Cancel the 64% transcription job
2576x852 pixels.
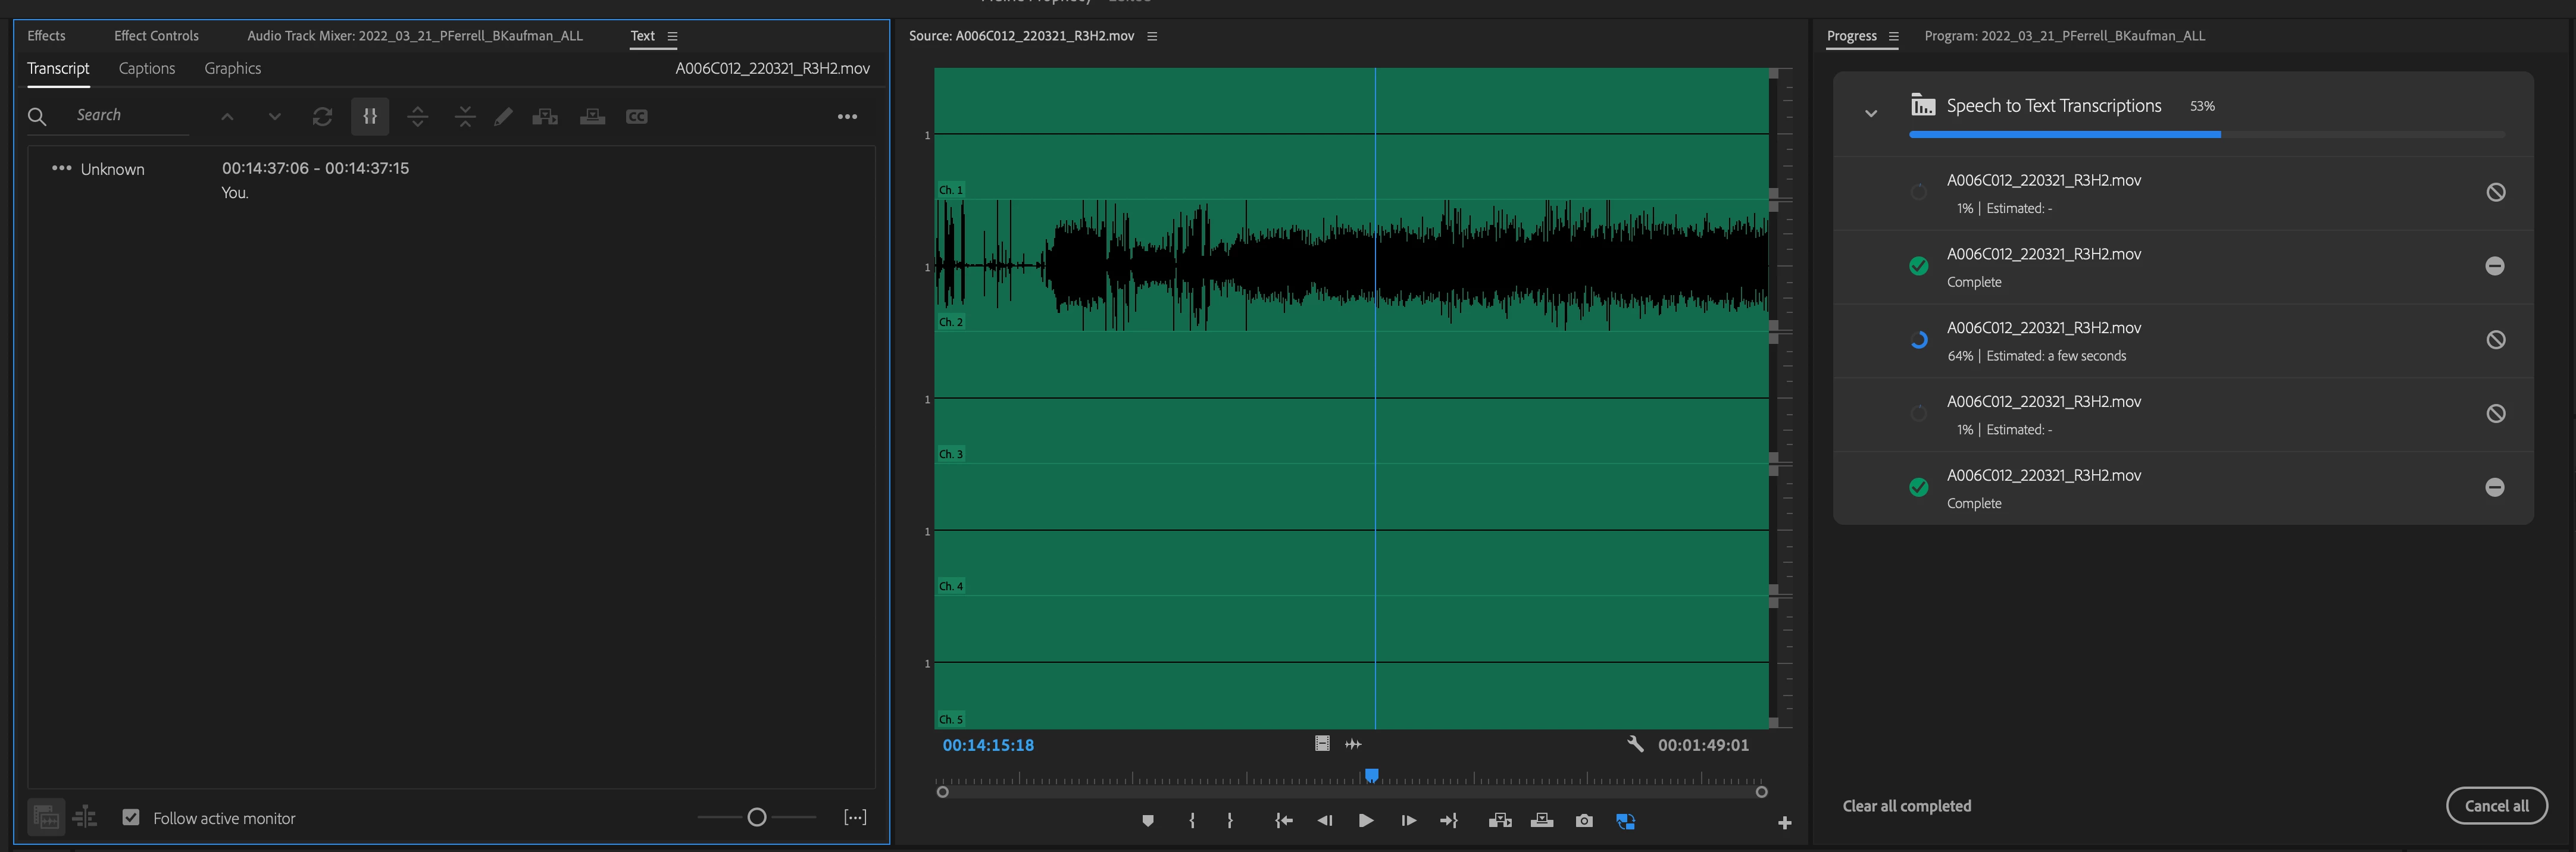(2495, 340)
